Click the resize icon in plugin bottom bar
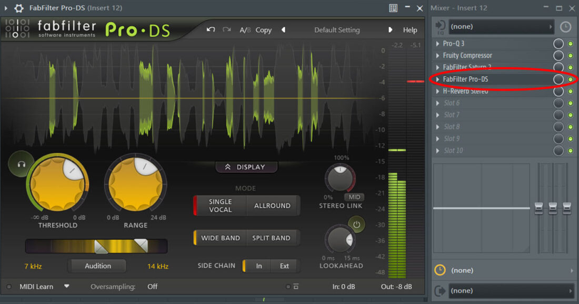The height and width of the screenshot is (304, 579). click(296, 286)
